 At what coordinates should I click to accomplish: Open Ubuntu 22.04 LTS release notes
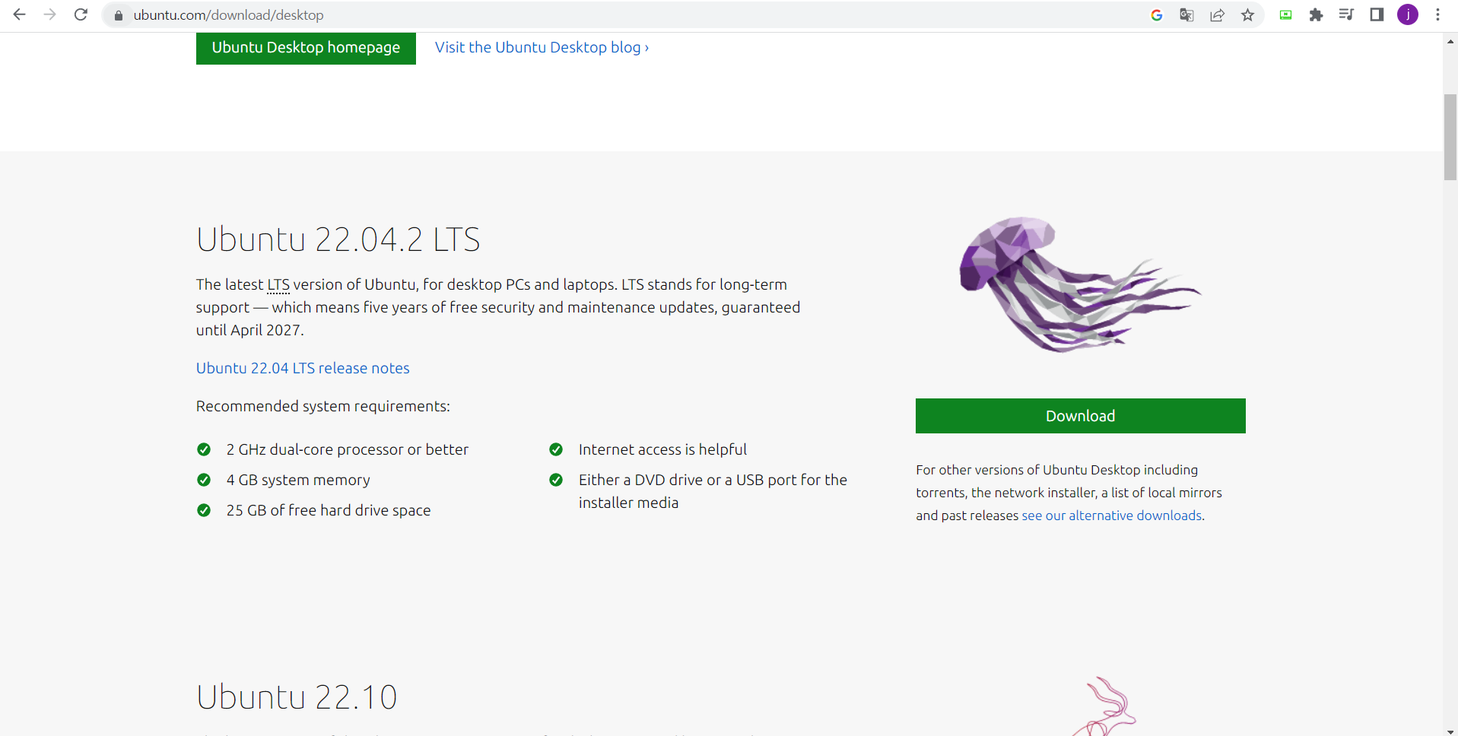tap(303, 368)
